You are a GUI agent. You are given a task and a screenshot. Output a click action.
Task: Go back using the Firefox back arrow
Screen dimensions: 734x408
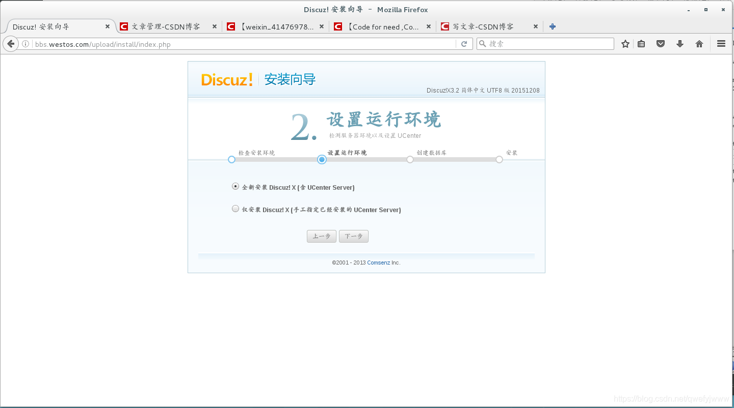(x=10, y=44)
